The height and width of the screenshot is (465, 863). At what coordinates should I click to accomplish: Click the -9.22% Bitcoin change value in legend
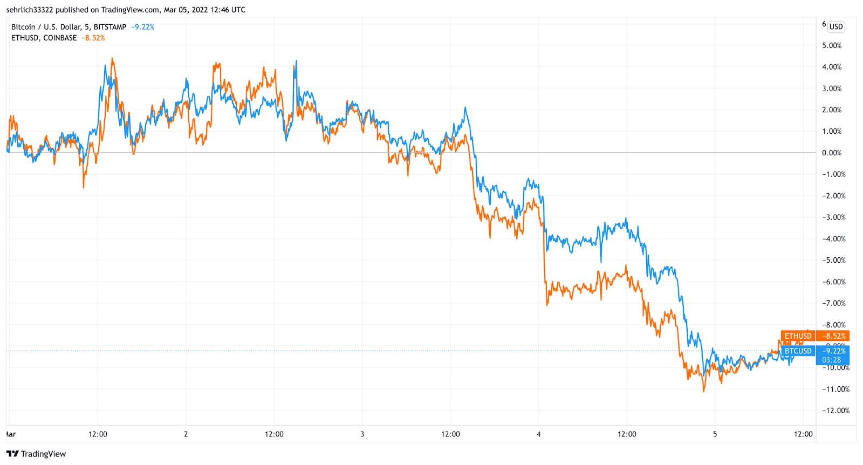142,27
